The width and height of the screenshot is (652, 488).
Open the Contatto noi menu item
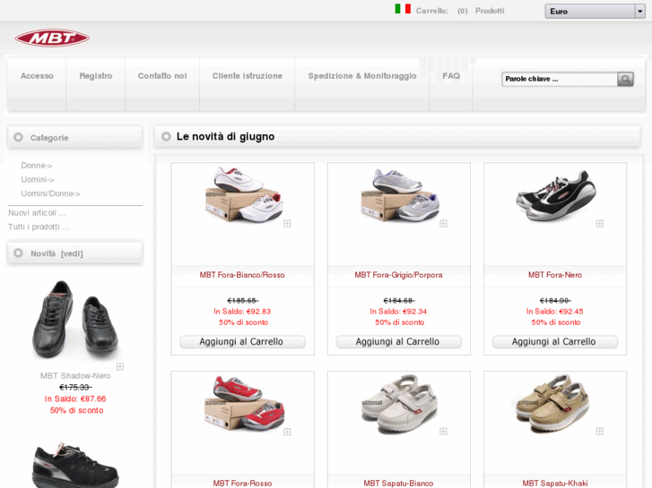pos(162,76)
